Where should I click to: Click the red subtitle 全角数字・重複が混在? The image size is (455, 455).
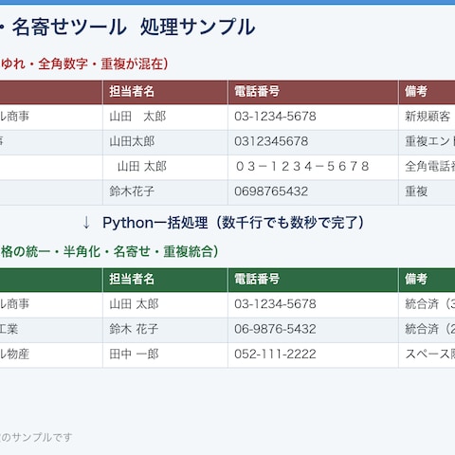point(102,64)
